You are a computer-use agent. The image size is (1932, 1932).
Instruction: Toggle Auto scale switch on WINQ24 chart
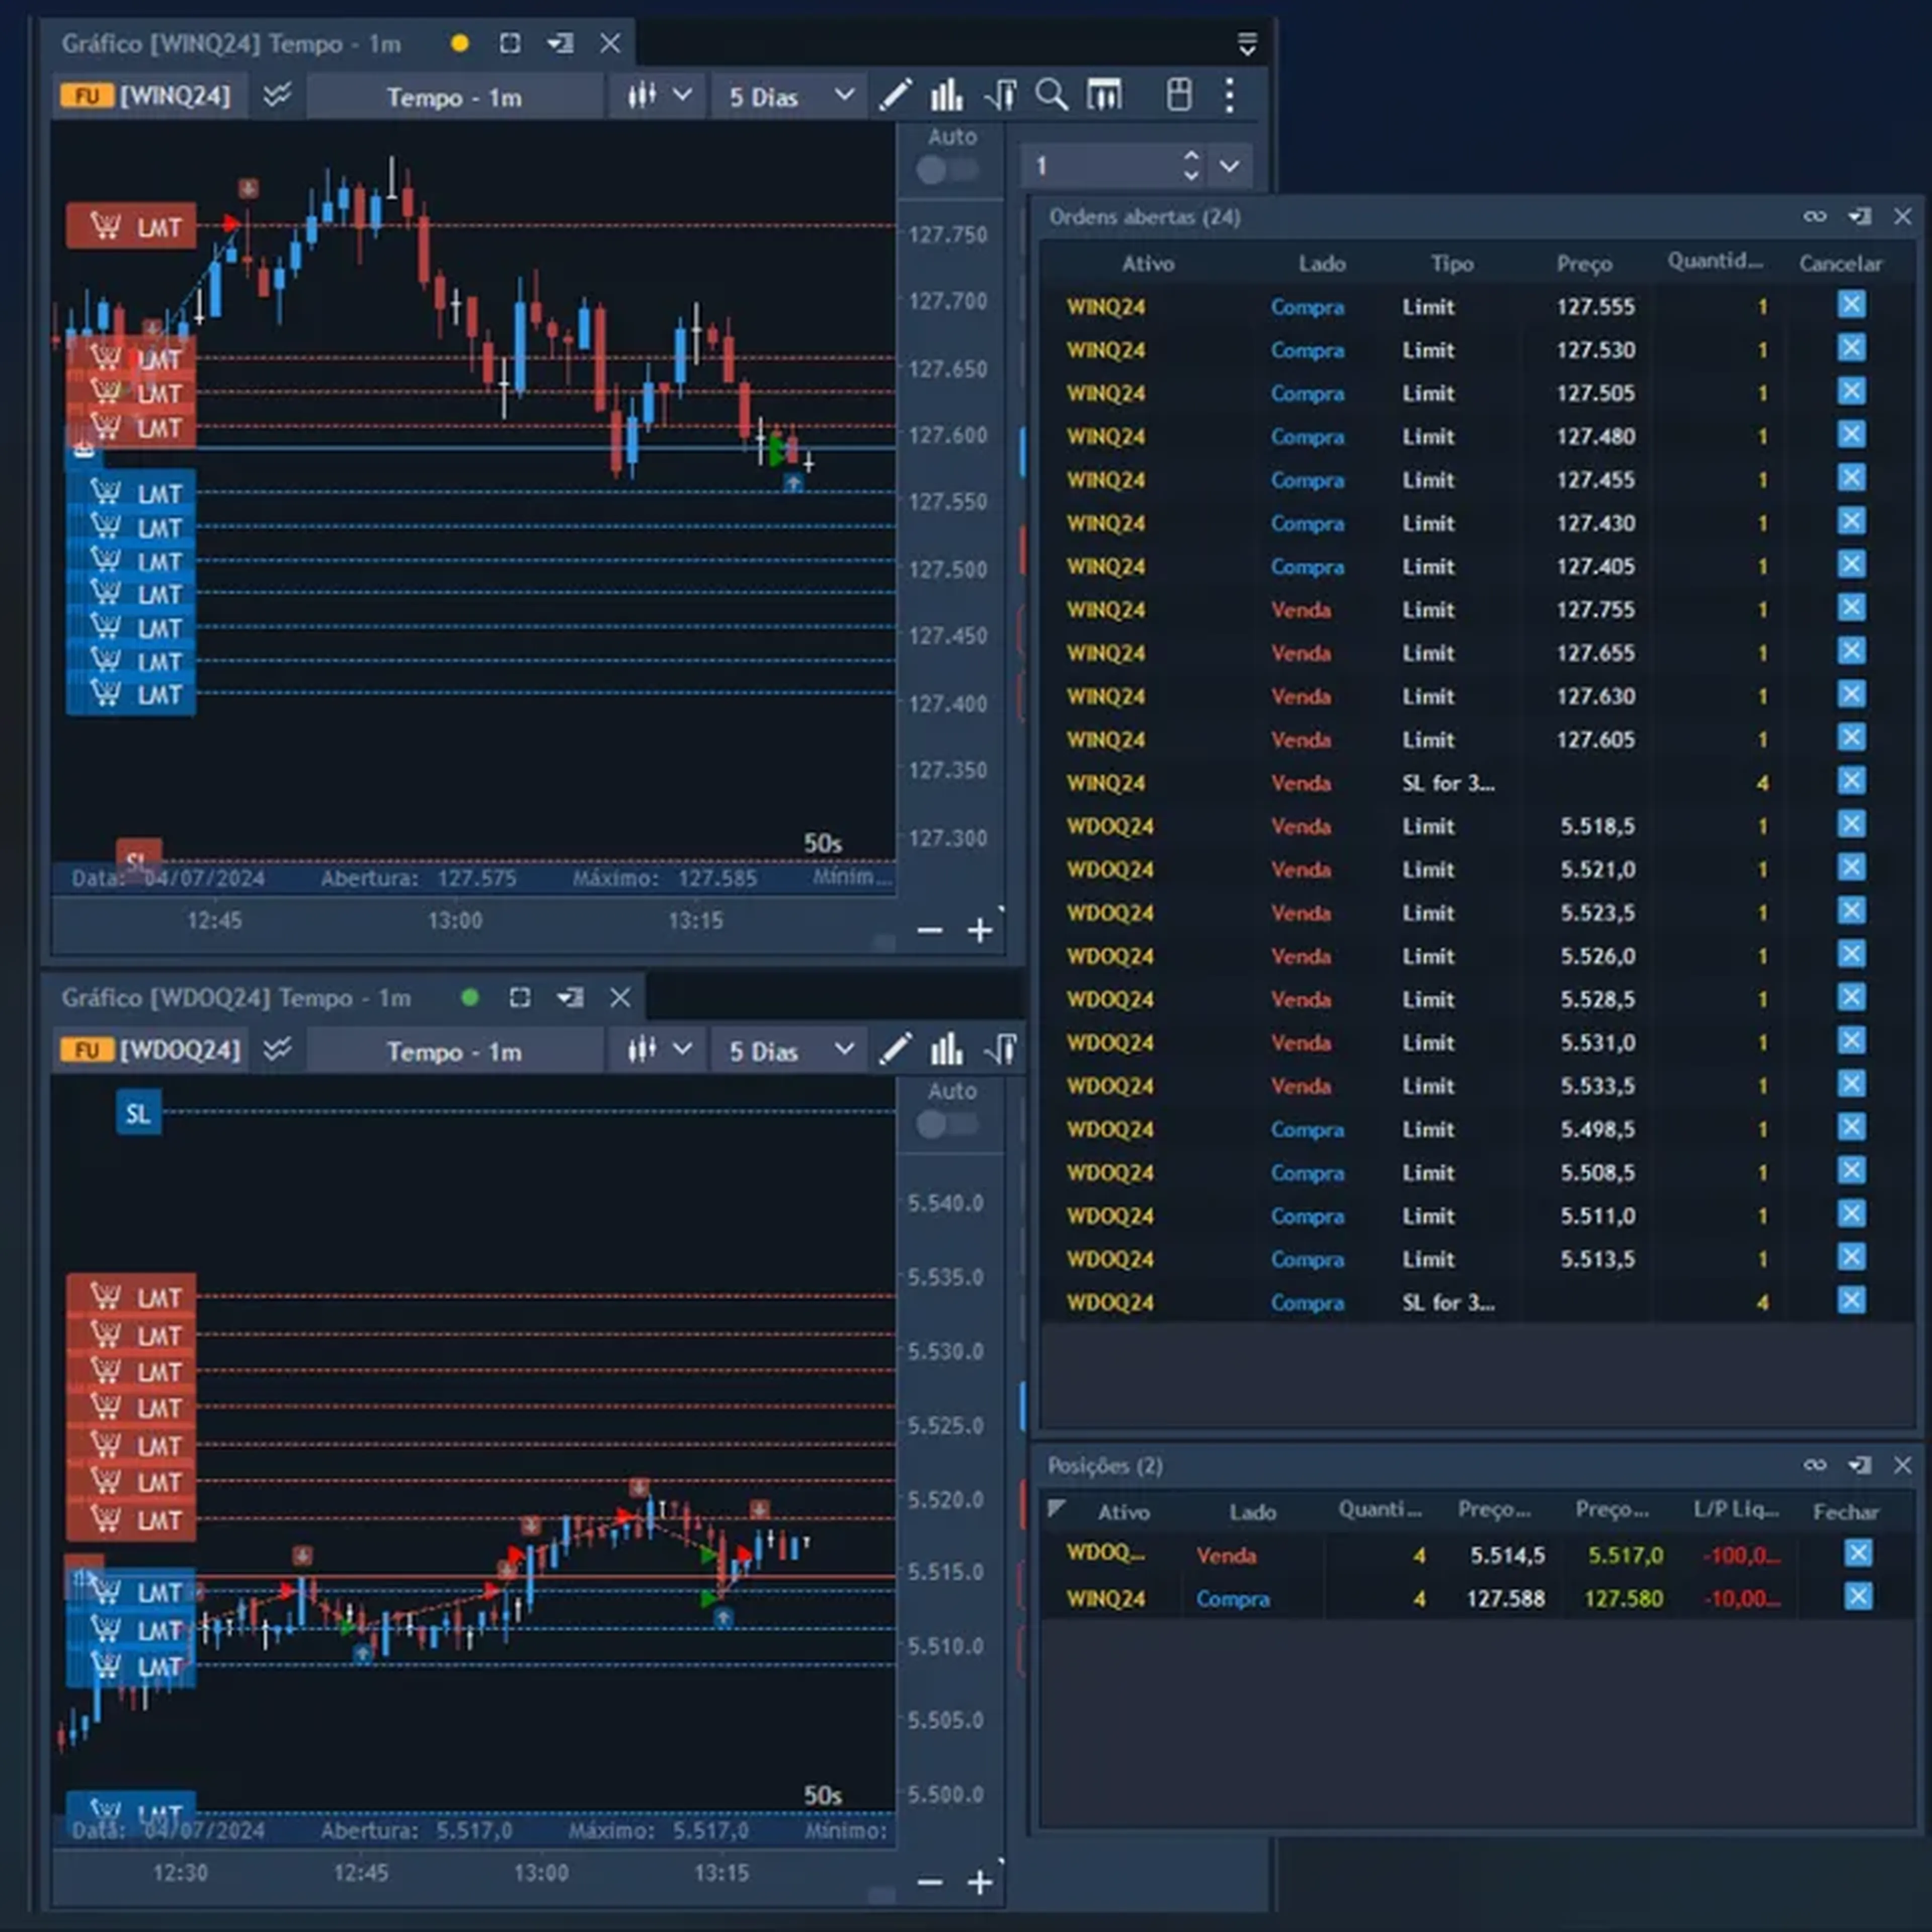pyautogui.click(x=946, y=170)
